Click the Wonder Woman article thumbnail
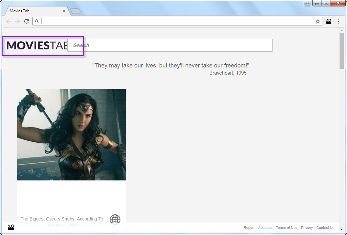The width and height of the screenshot is (347, 235). click(x=72, y=135)
